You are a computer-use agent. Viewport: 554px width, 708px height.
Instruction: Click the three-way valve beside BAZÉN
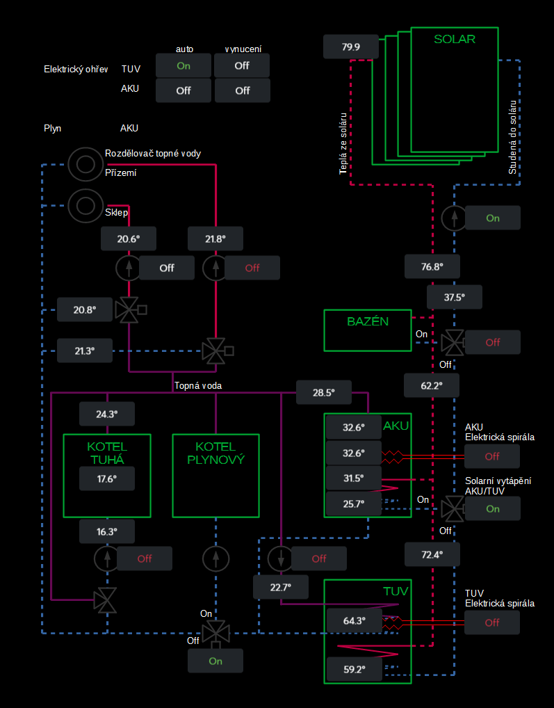pos(453,342)
